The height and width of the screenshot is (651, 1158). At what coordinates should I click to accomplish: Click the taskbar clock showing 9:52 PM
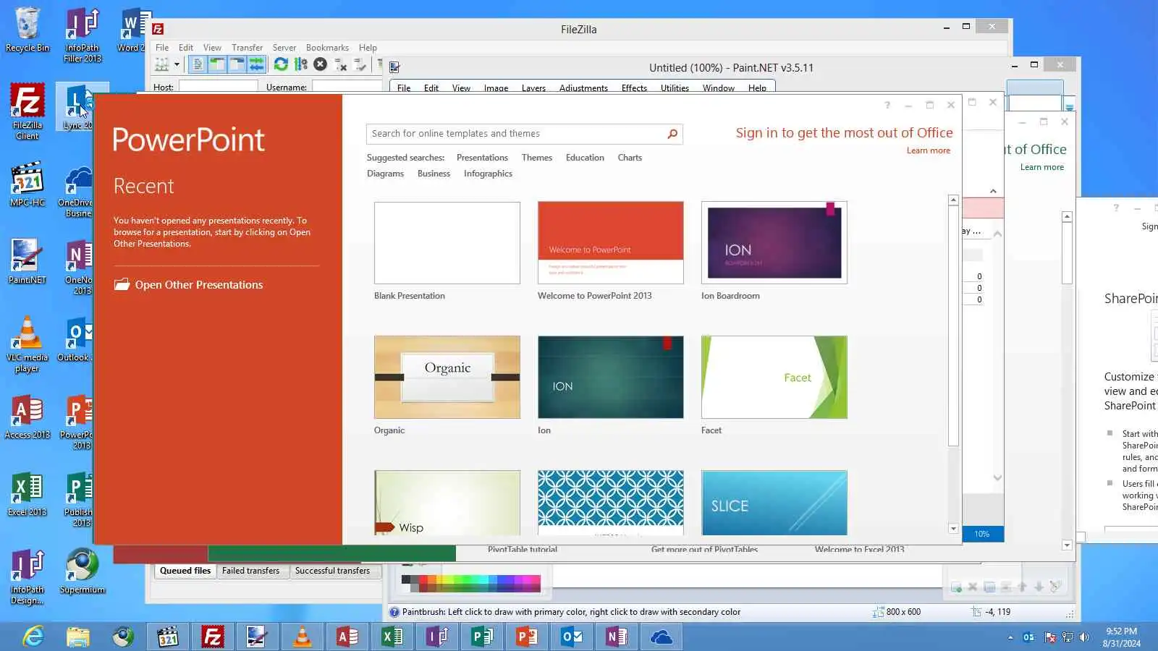(1122, 637)
